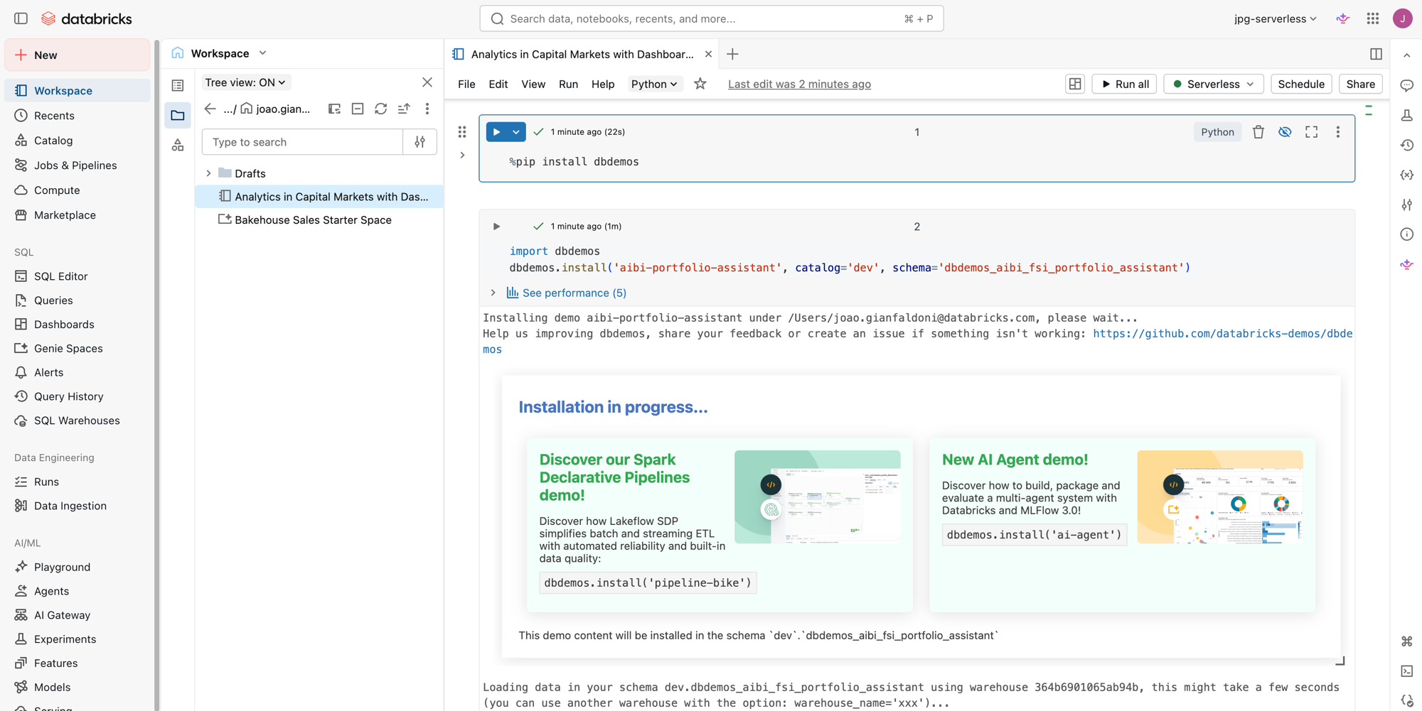
Task: Delete cell 1 with trash icon
Action: click(x=1258, y=132)
